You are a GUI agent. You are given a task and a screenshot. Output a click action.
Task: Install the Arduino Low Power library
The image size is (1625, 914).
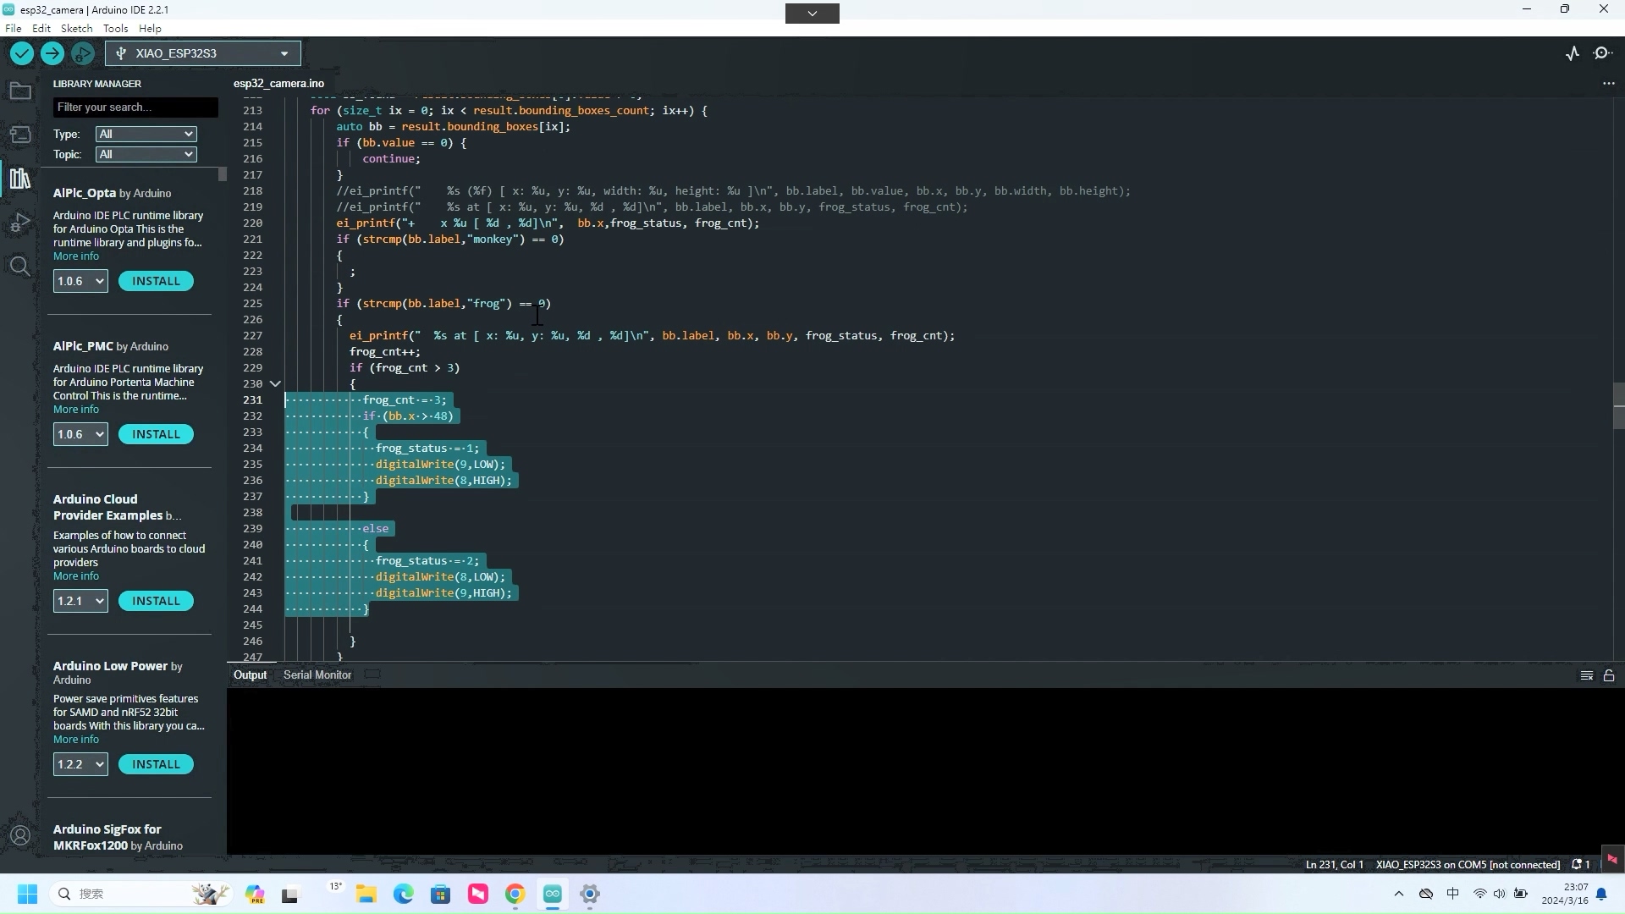coord(156,764)
